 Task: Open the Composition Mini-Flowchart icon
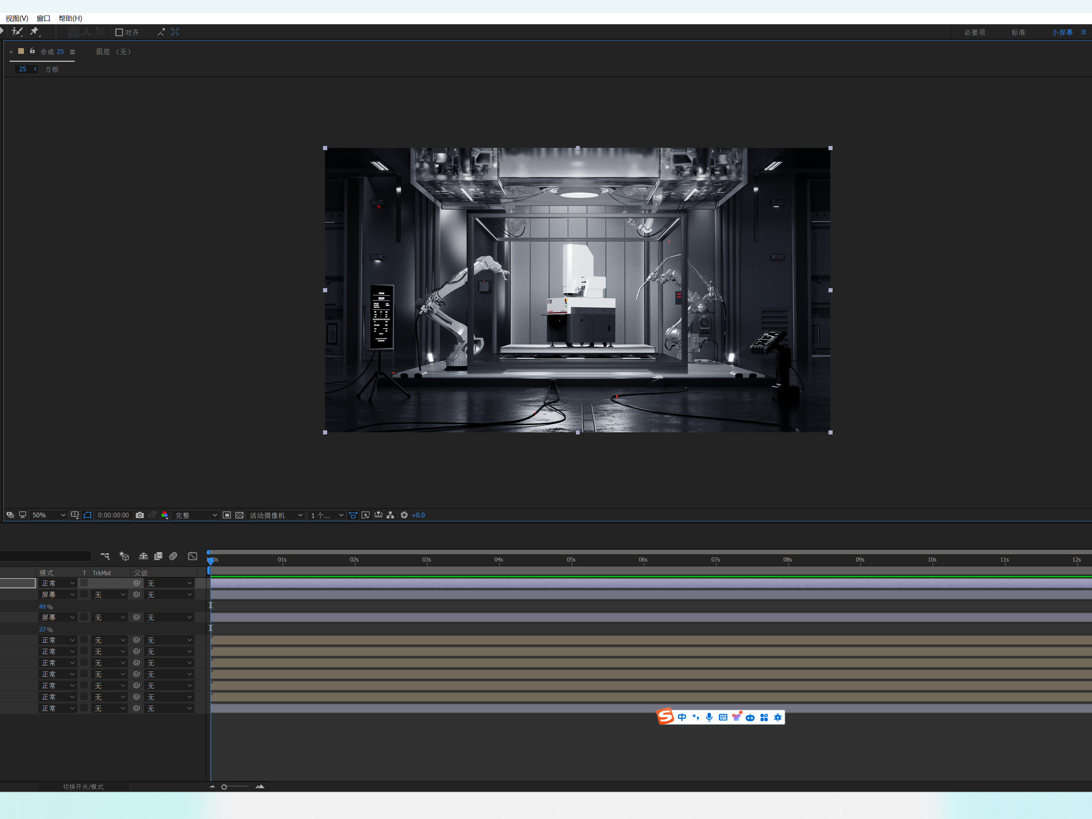click(105, 556)
